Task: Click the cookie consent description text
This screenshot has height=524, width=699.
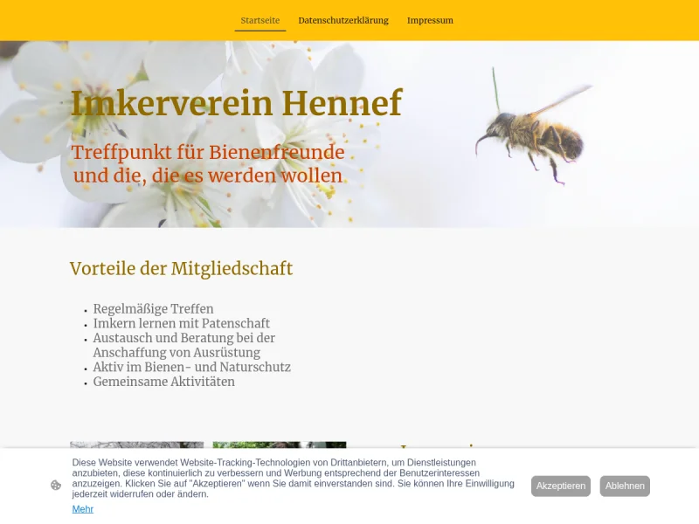Action: 293,479
